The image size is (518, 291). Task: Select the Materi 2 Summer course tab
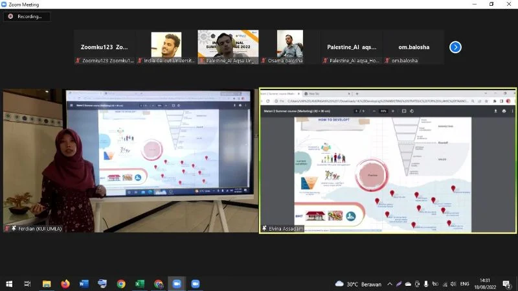point(280,93)
